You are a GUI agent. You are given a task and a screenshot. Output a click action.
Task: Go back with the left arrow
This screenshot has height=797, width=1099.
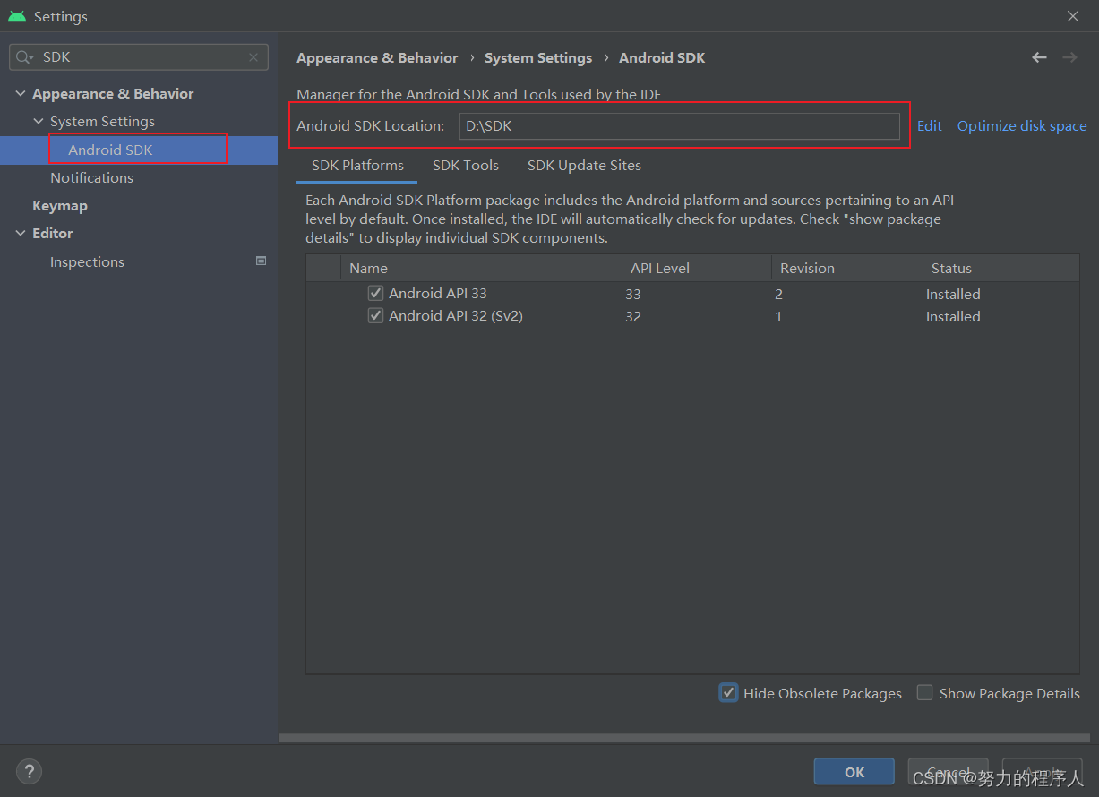[x=1039, y=57]
